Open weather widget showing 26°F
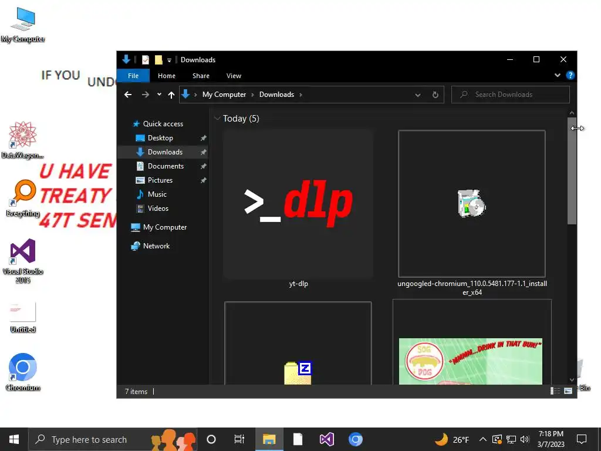 452,439
